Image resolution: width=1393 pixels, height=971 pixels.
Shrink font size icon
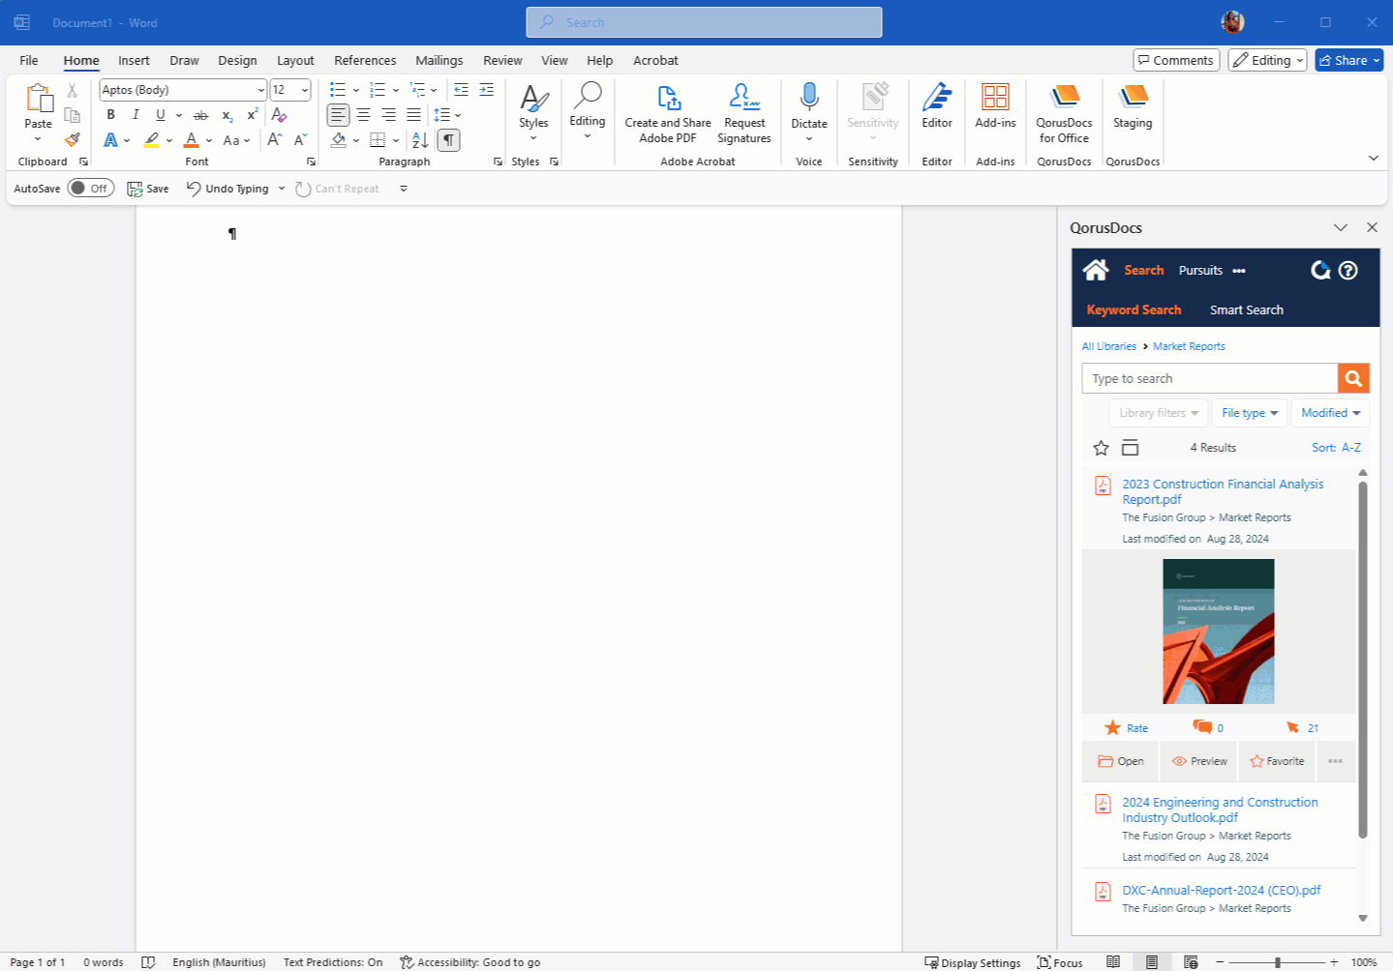[300, 140]
